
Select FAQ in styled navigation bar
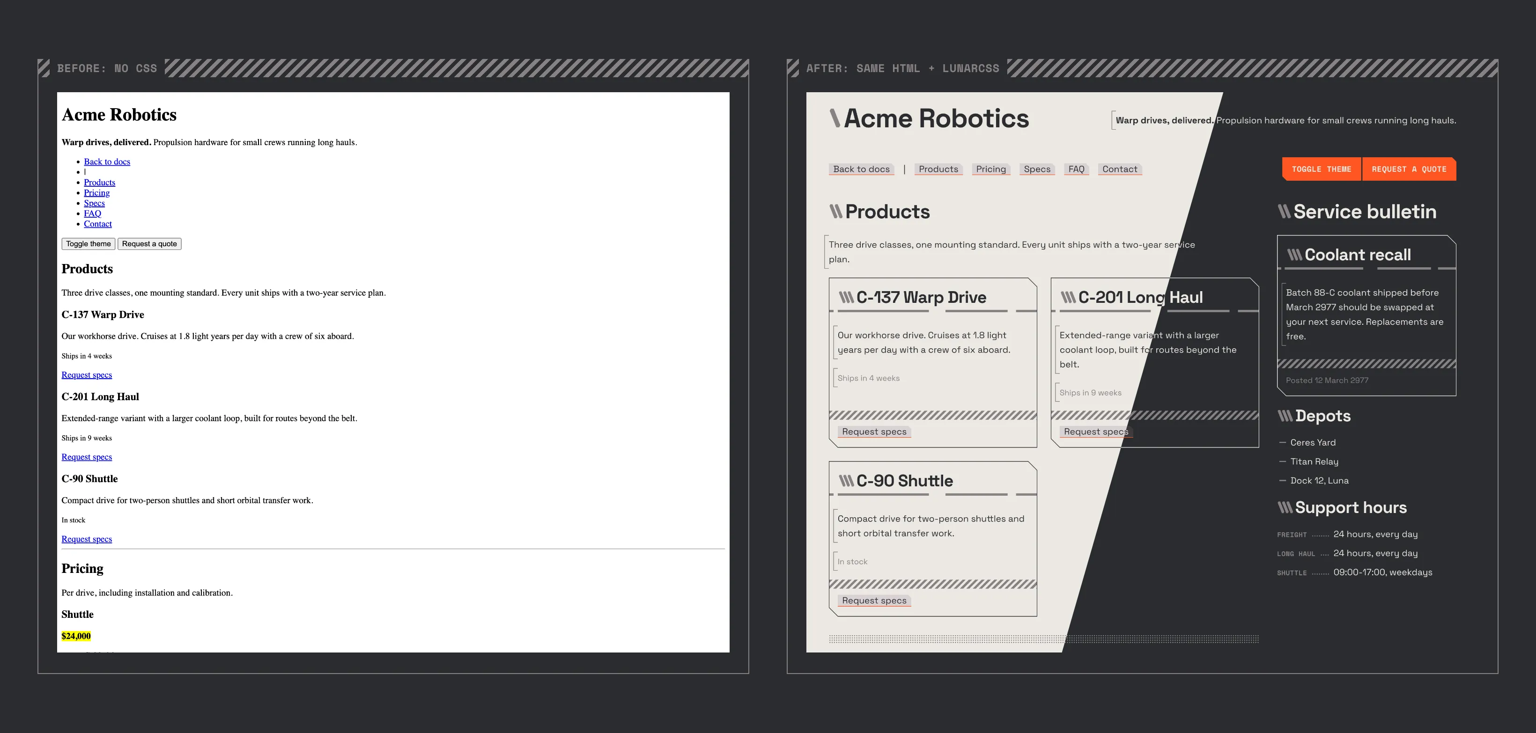(1076, 169)
